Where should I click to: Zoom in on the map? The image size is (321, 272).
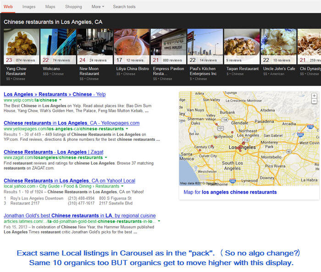point(314,96)
